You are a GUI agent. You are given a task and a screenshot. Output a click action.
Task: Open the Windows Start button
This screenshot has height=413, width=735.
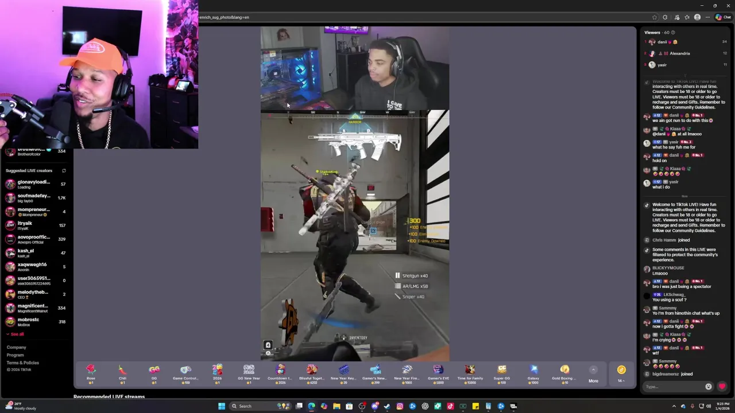coord(222,406)
